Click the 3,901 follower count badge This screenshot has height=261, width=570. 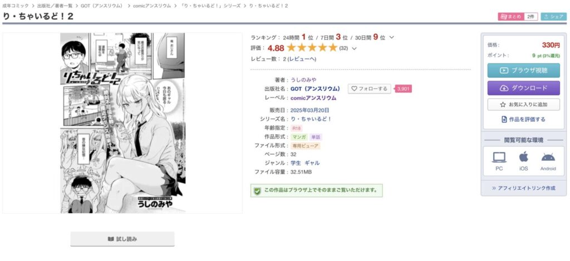(x=404, y=88)
